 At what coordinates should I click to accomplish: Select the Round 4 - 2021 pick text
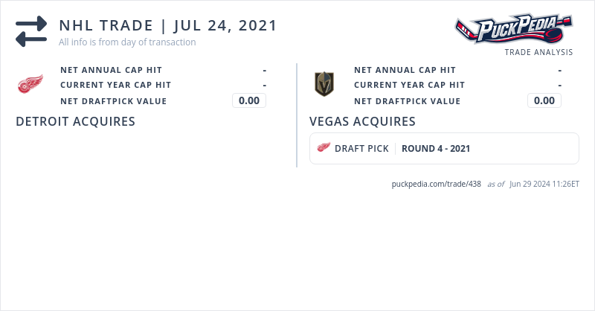coord(436,148)
